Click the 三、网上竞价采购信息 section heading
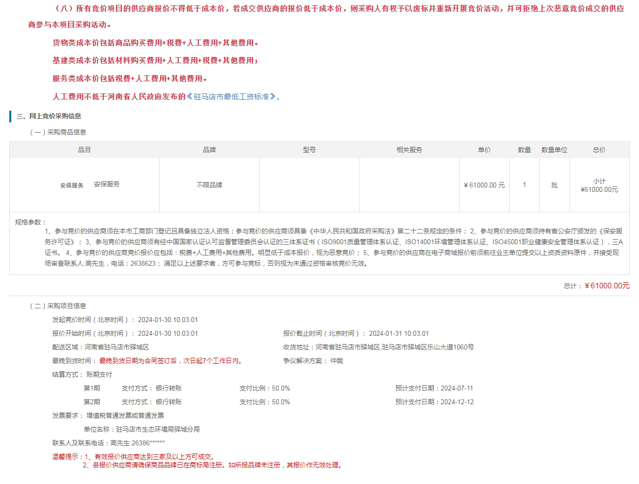Viewport: 639px width, 484px height. tap(49, 116)
